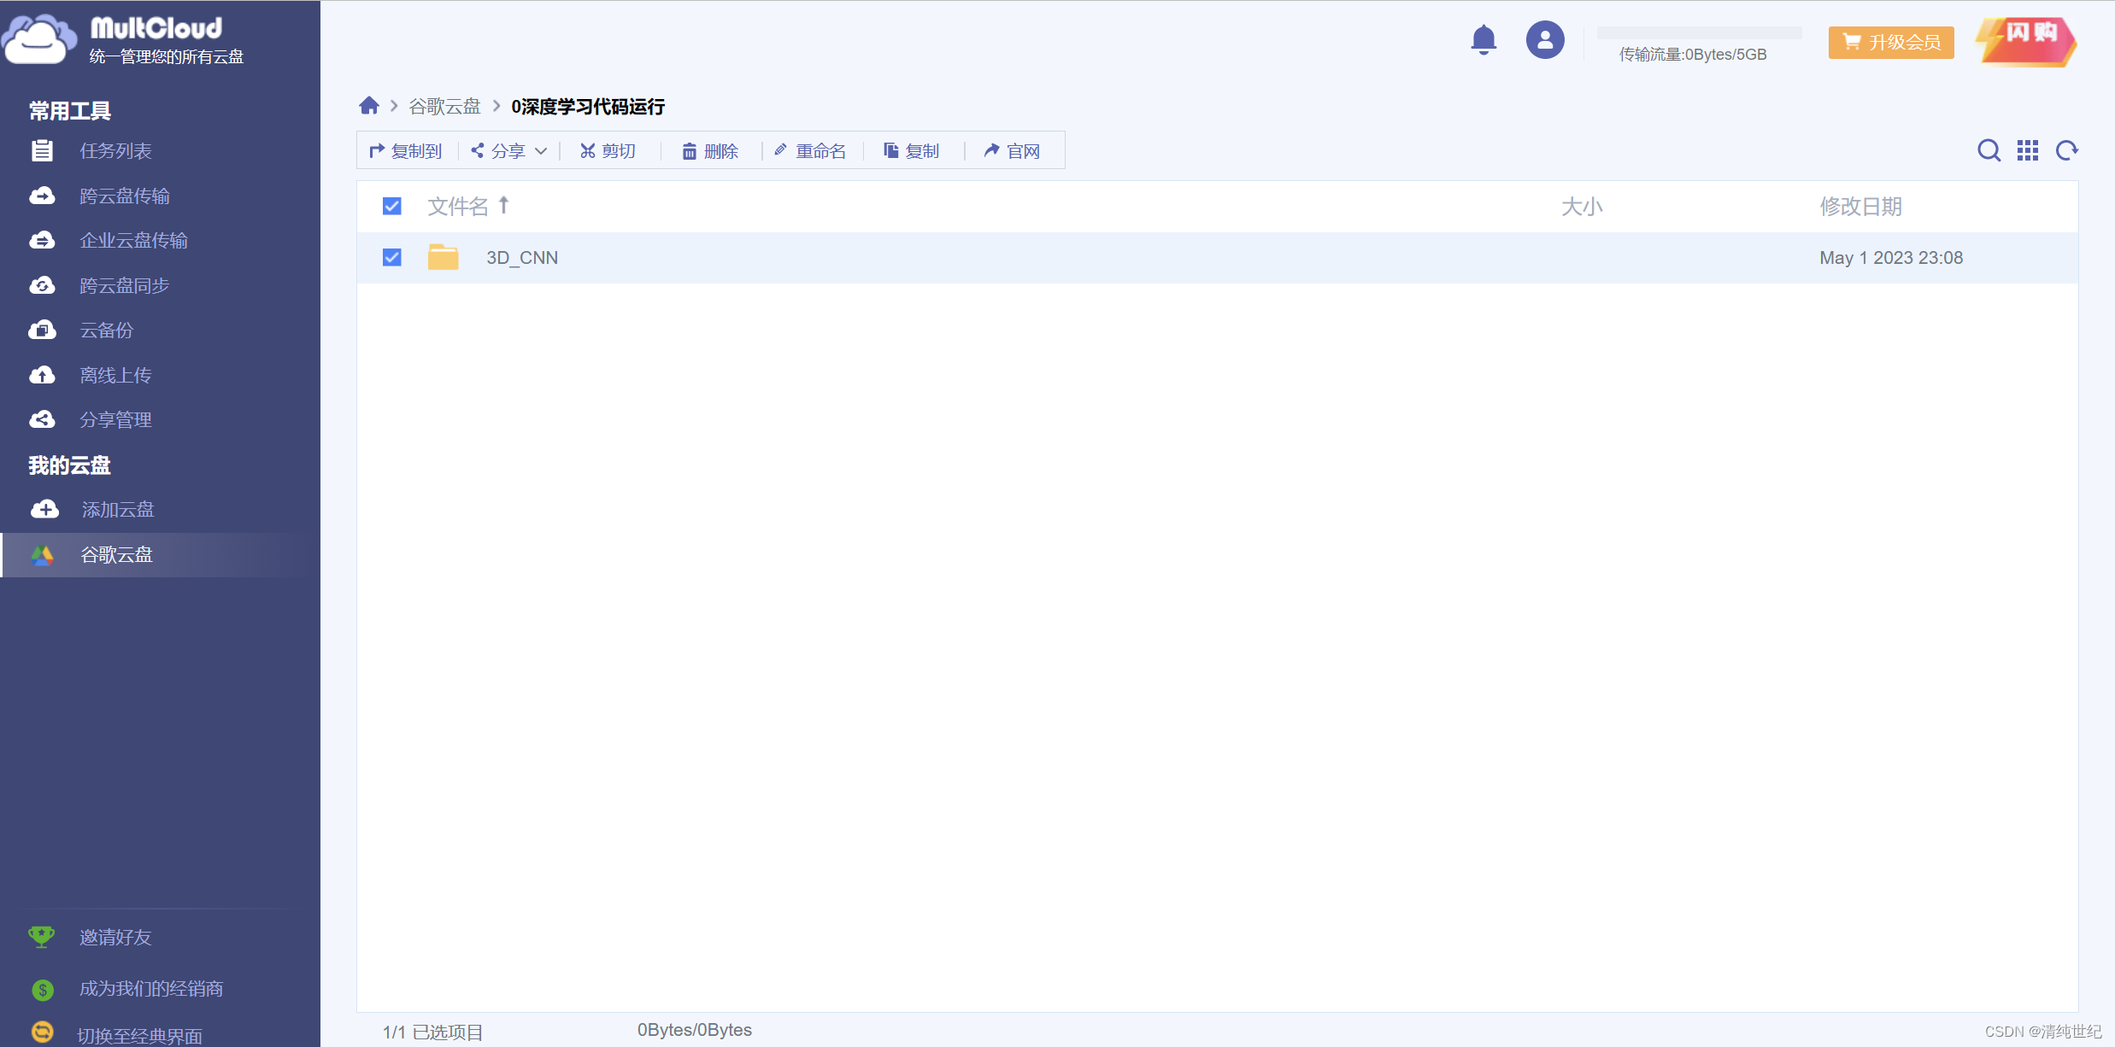Image resolution: width=2115 pixels, height=1047 pixels.
Task: Navigate to Google Drive breadcrumb
Action: (x=444, y=106)
